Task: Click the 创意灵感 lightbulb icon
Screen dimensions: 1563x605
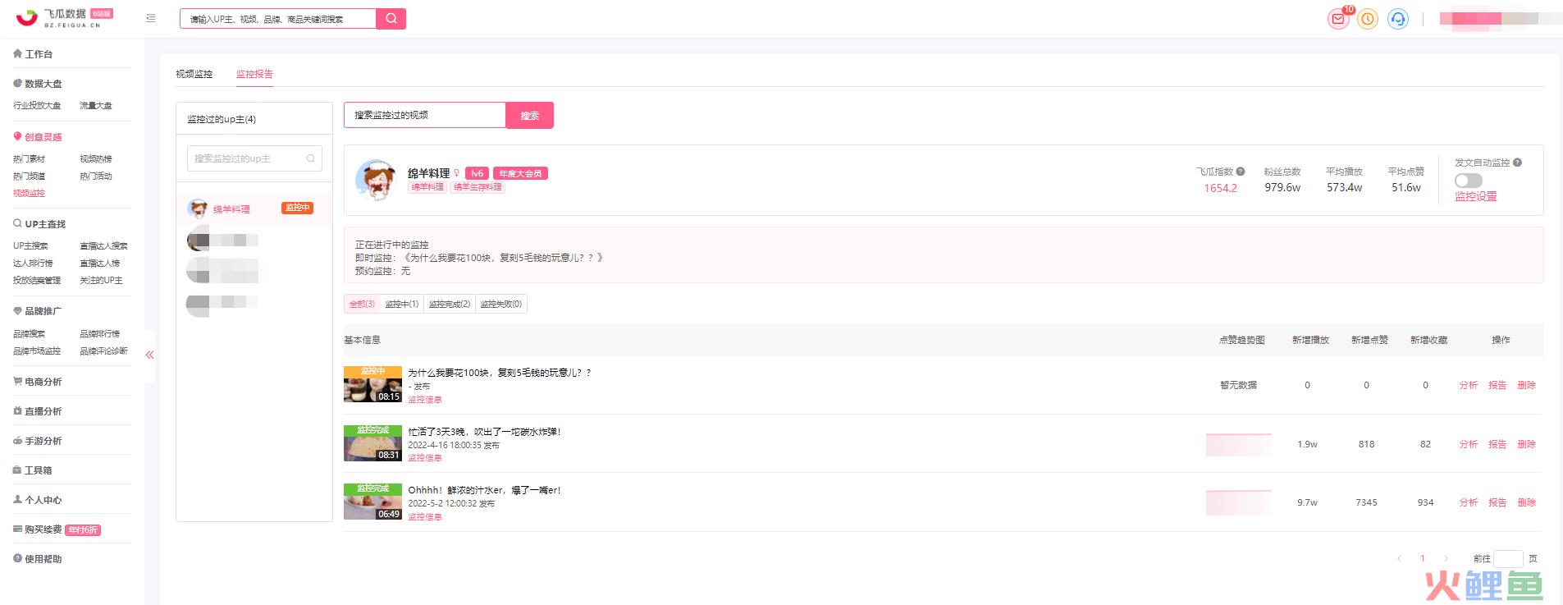Action: tap(18, 136)
